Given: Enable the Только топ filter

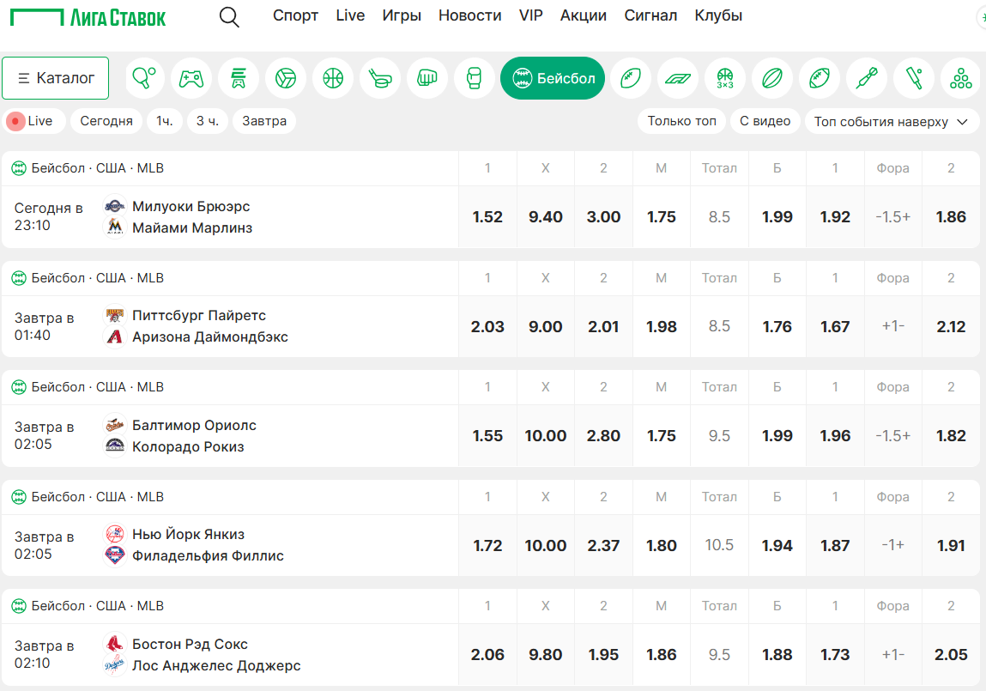Looking at the screenshot, I should pos(681,121).
